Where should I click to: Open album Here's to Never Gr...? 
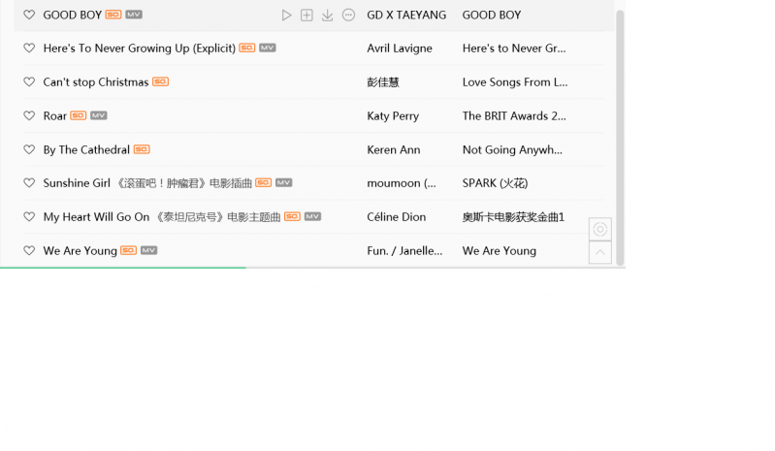tap(514, 48)
